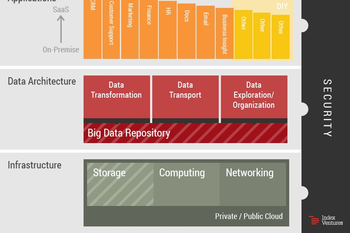Click the Marketing application bar
The height and width of the screenshot is (233, 350).
pyautogui.click(x=130, y=29)
